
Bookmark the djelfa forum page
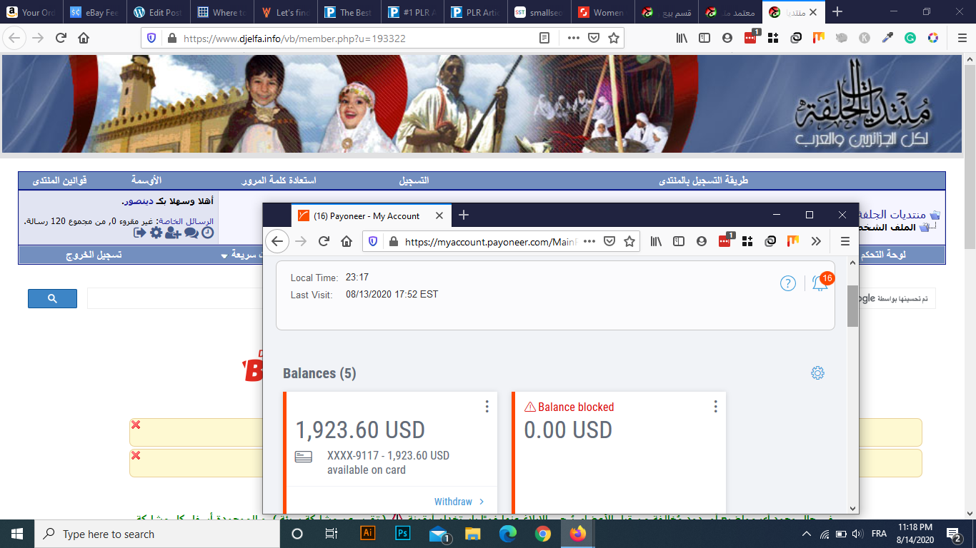click(x=614, y=39)
